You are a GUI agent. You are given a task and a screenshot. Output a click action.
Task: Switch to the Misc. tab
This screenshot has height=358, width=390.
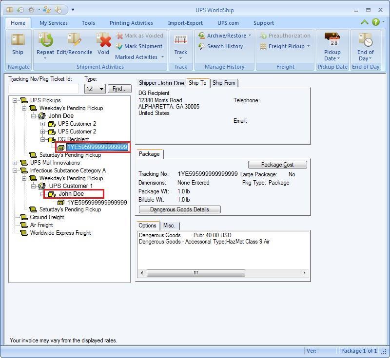click(169, 226)
